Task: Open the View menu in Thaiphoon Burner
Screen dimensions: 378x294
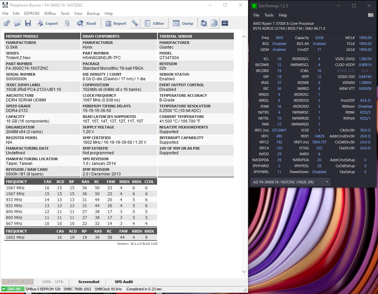Action: tap(78, 14)
